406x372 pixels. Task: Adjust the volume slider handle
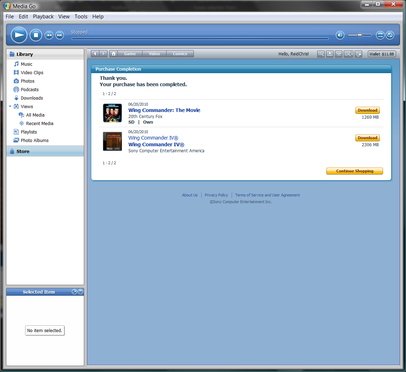tap(359, 35)
